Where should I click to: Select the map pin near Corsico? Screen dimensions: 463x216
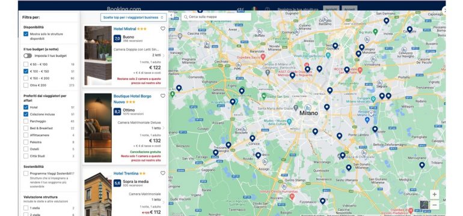252,138
